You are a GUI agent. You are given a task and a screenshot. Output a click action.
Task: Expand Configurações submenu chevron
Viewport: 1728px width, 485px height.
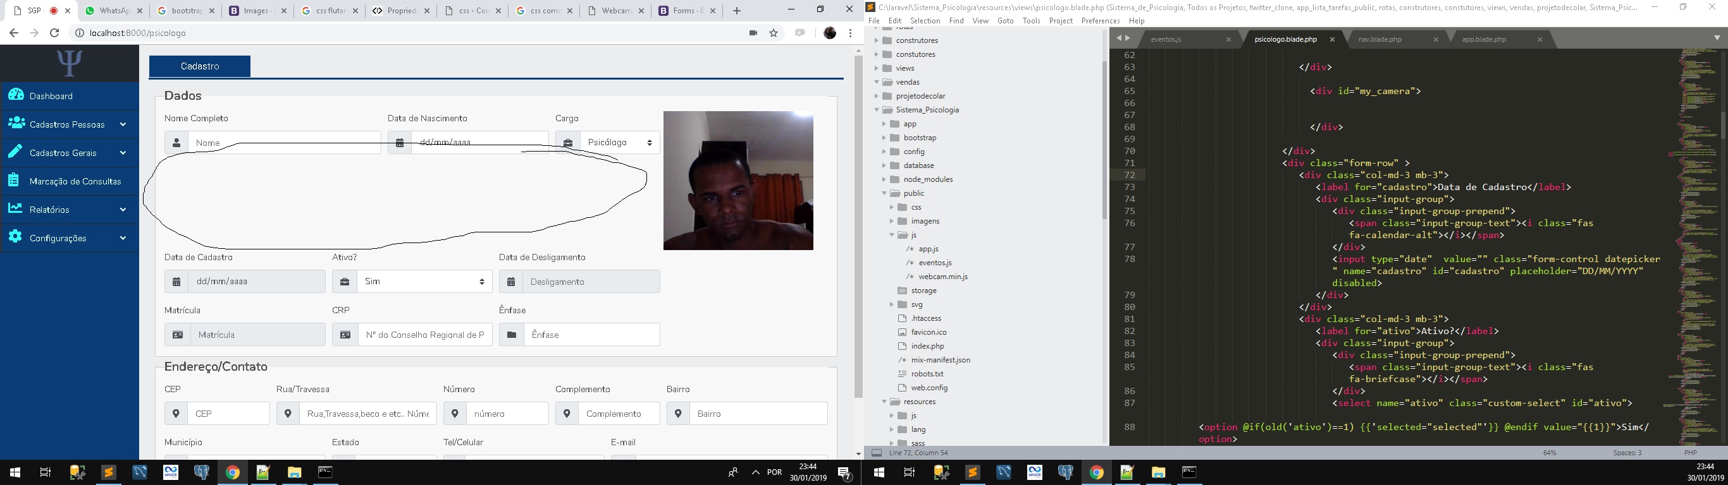(x=123, y=238)
